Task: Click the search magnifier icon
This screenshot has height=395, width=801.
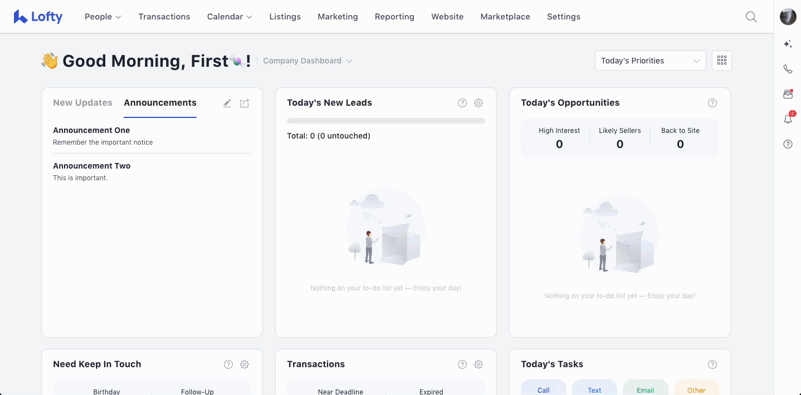Action: coord(751,17)
